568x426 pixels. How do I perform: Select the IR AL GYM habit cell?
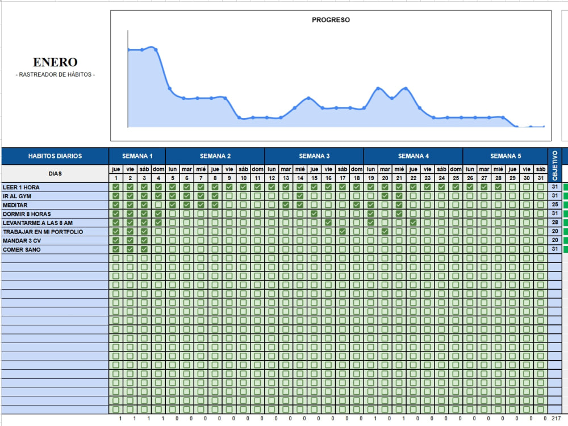click(x=55, y=196)
